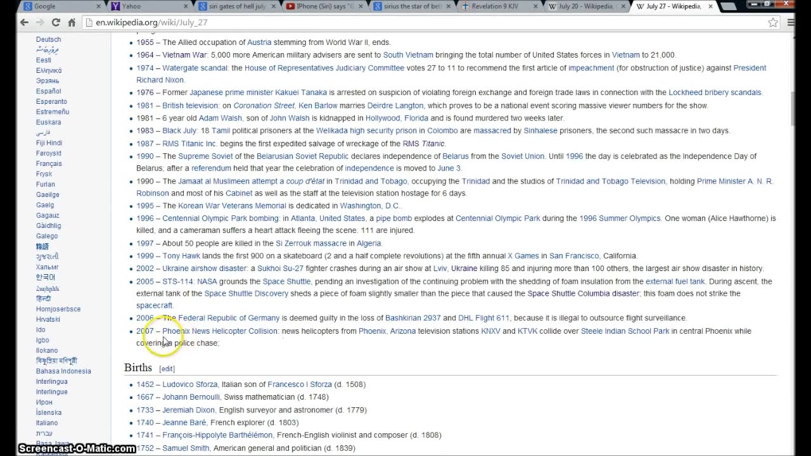Open the Bashkirian 2937 link
Image resolution: width=811 pixels, height=456 pixels.
click(x=413, y=318)
